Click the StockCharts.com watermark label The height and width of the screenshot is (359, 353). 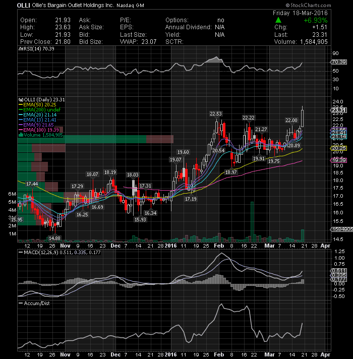[308, 5]
